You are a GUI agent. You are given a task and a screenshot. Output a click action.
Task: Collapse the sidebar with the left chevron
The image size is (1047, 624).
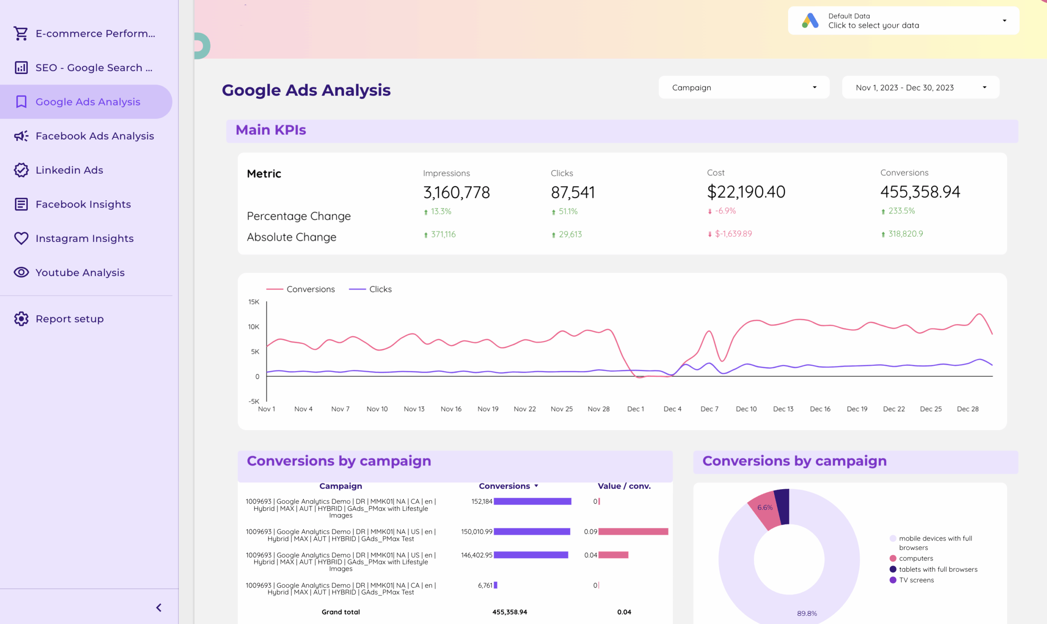click(x=159, y=607)
